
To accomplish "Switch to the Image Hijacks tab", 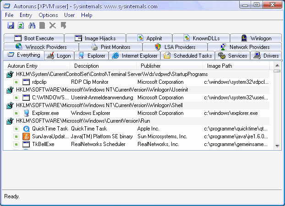I will click(x=95, y=38).
